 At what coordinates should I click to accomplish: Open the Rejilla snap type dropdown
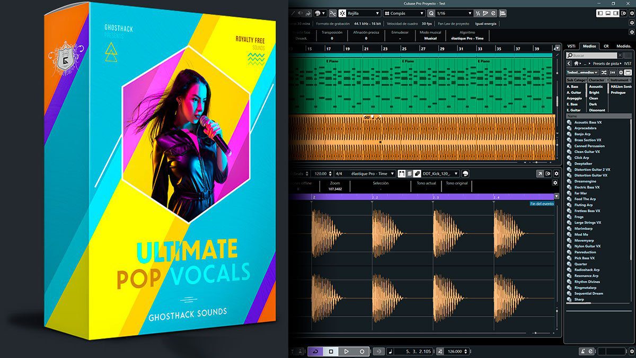[364, 13]
